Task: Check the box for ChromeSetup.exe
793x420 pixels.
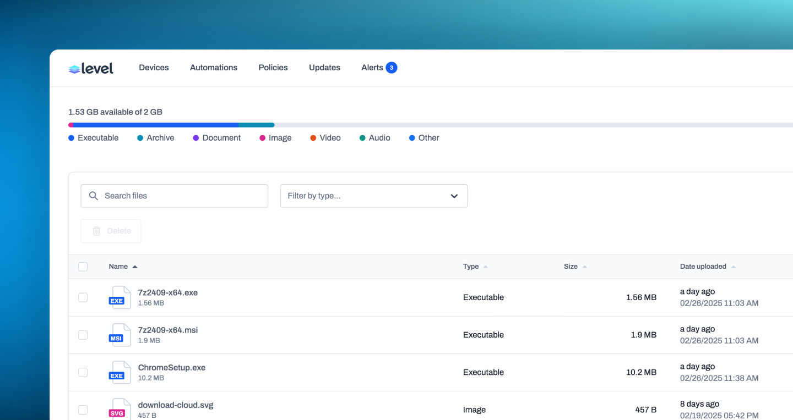Action: 83,372
